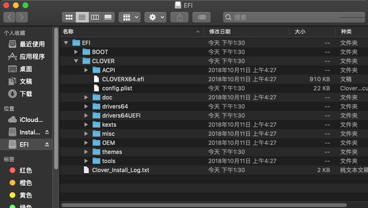The width and height of the screenshot is (368, 208).
Task: Open the gear action menu
Action: (155, 17)
